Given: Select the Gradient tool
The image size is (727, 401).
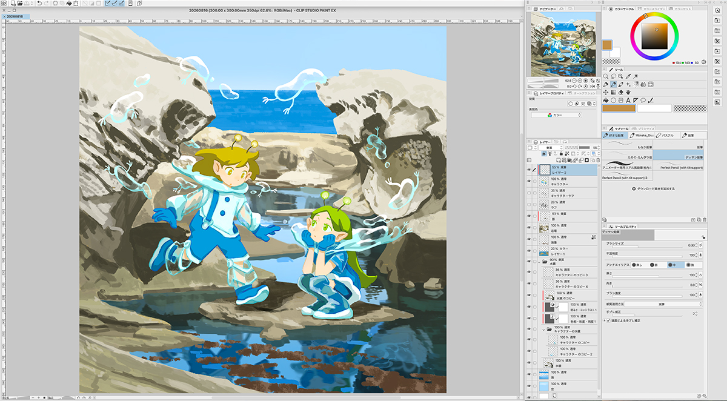Looking at the screenshot, I should [613, 92].
